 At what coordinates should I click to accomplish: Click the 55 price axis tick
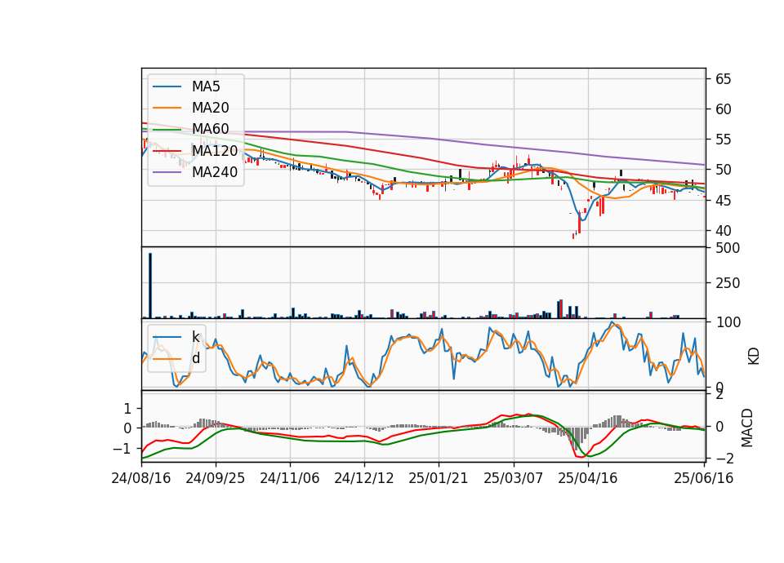(723, 140)
